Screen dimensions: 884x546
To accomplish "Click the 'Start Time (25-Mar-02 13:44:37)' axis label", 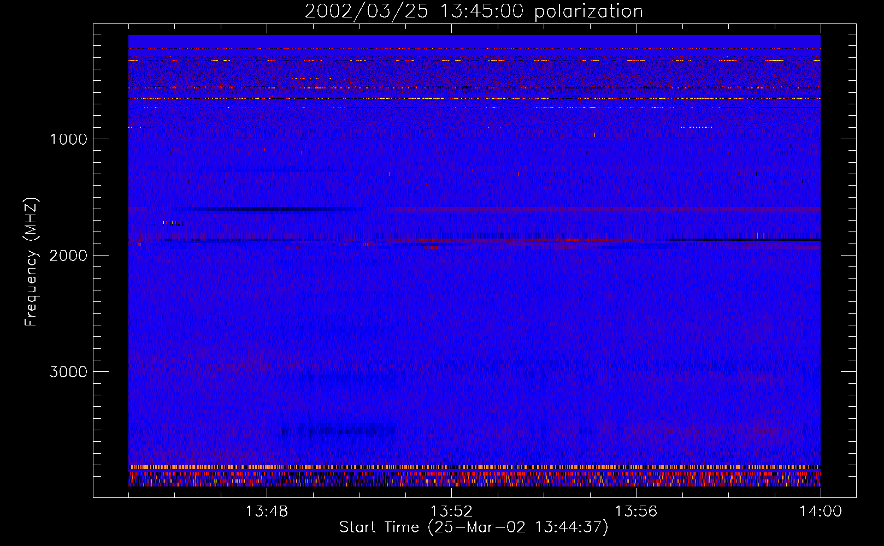I will click(x=474, y=527).
